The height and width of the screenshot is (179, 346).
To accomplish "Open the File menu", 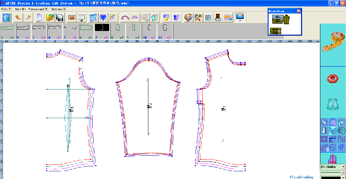I will (6, 9).
